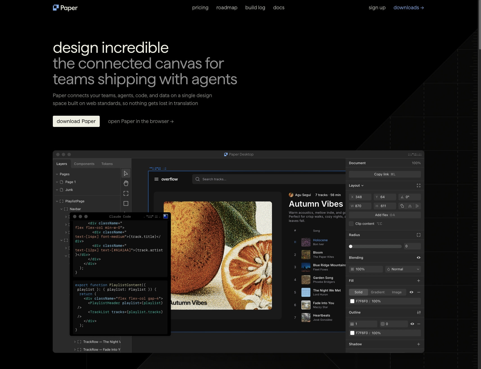Add a new Fill with plus

pos(419,281)
